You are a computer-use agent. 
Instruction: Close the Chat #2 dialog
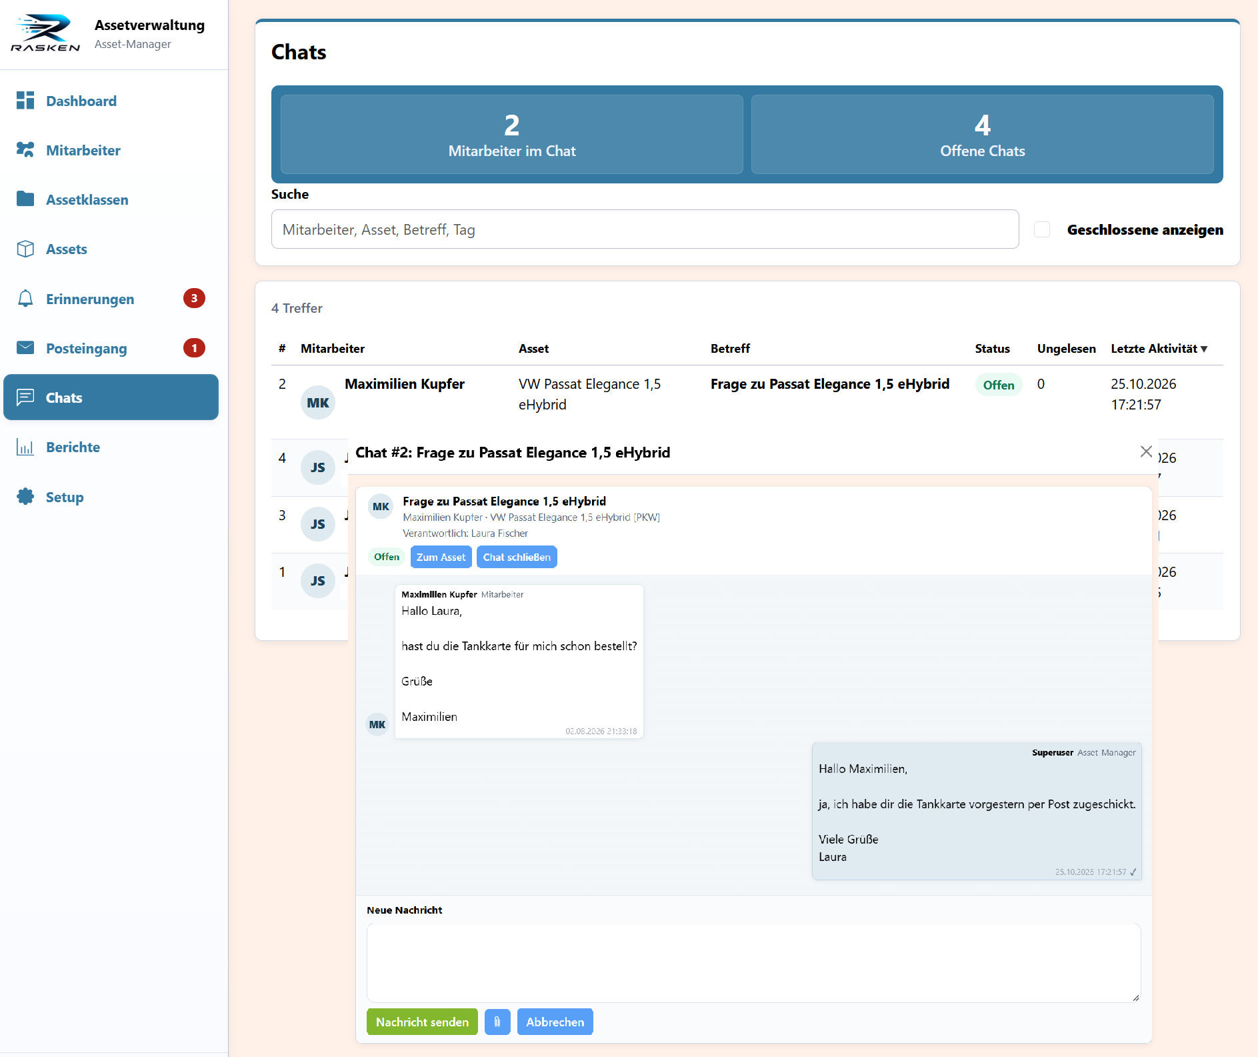pyautogui.click(x=1146, y=451)
